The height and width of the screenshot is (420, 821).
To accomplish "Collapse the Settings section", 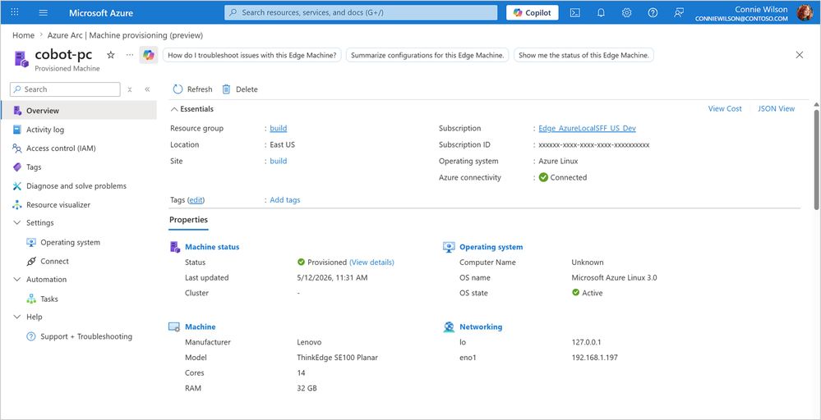I will point(16,222).
